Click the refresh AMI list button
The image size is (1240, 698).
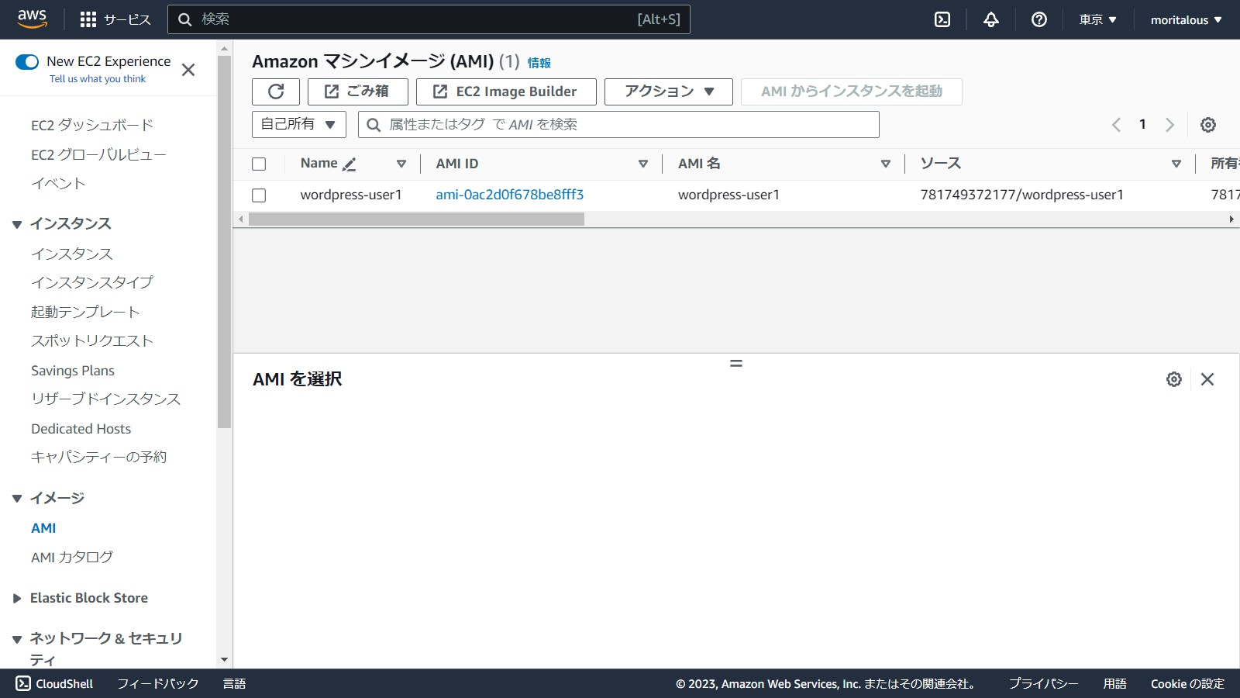pyautogui.click(x=275, y=92)
